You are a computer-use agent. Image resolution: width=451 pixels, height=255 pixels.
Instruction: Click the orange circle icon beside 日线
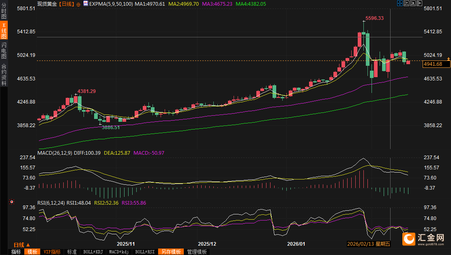pos(78,4)
